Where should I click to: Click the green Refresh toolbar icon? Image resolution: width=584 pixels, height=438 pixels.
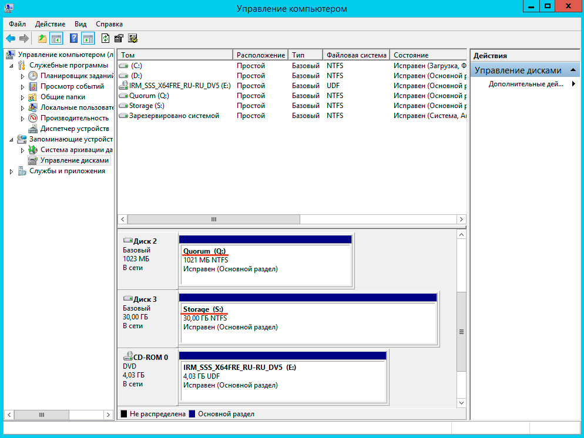coord(105,39)
